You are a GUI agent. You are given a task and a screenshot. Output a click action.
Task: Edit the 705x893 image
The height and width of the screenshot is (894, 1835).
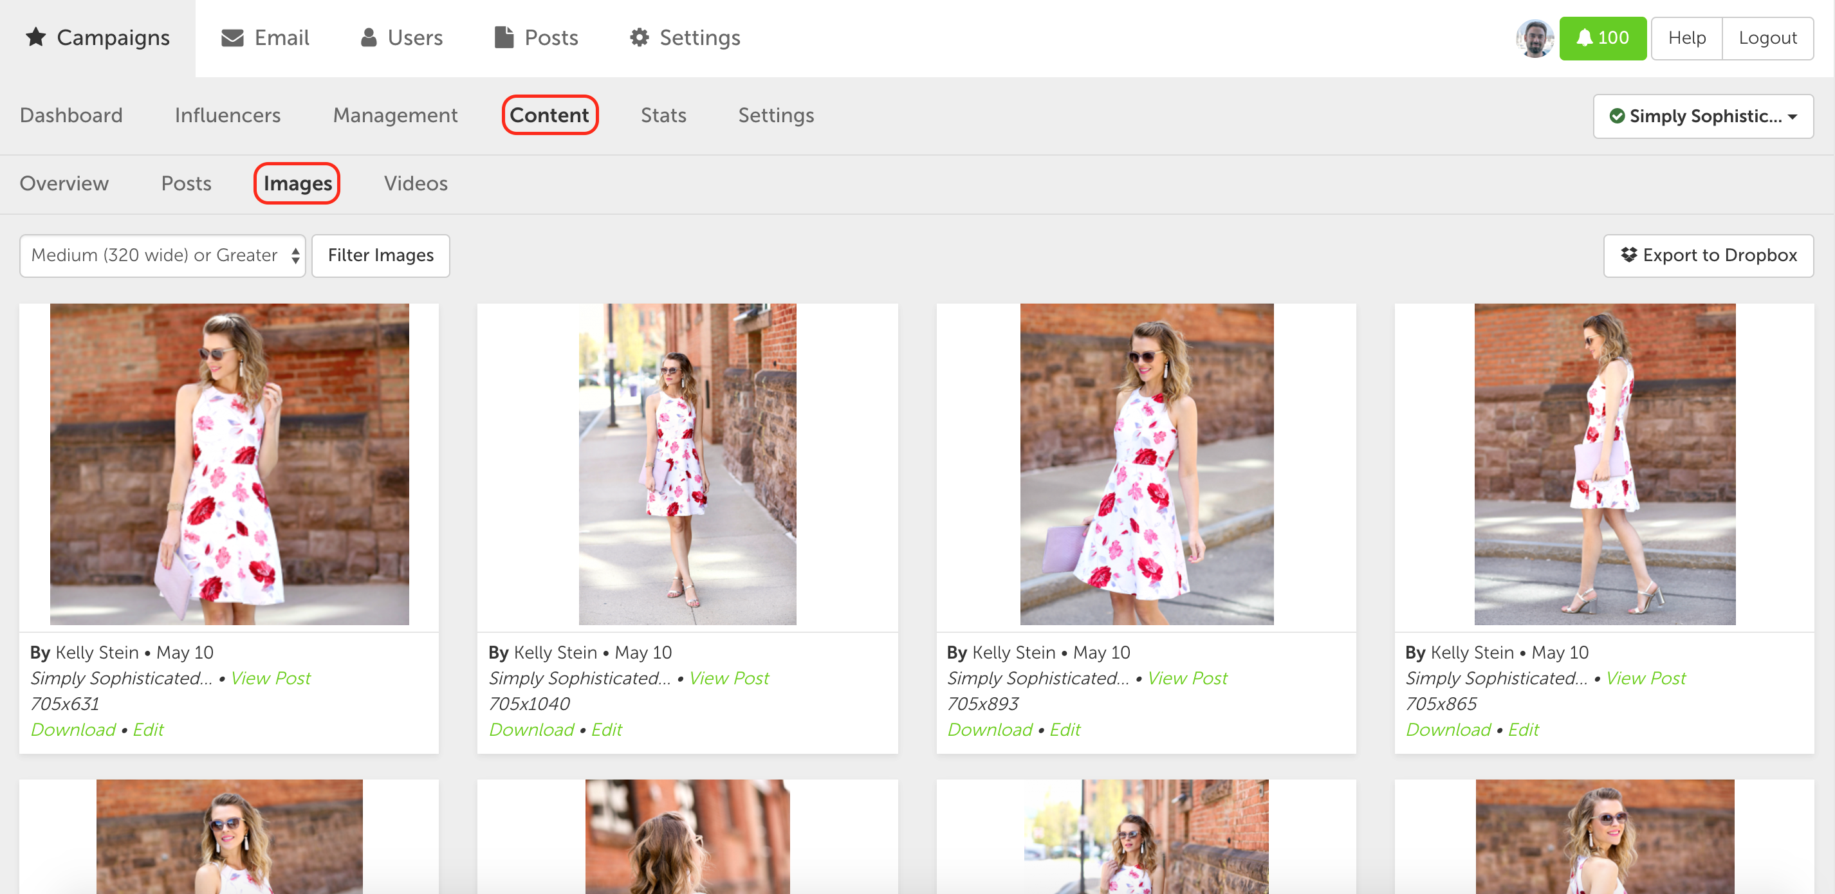coord(1065,729)
